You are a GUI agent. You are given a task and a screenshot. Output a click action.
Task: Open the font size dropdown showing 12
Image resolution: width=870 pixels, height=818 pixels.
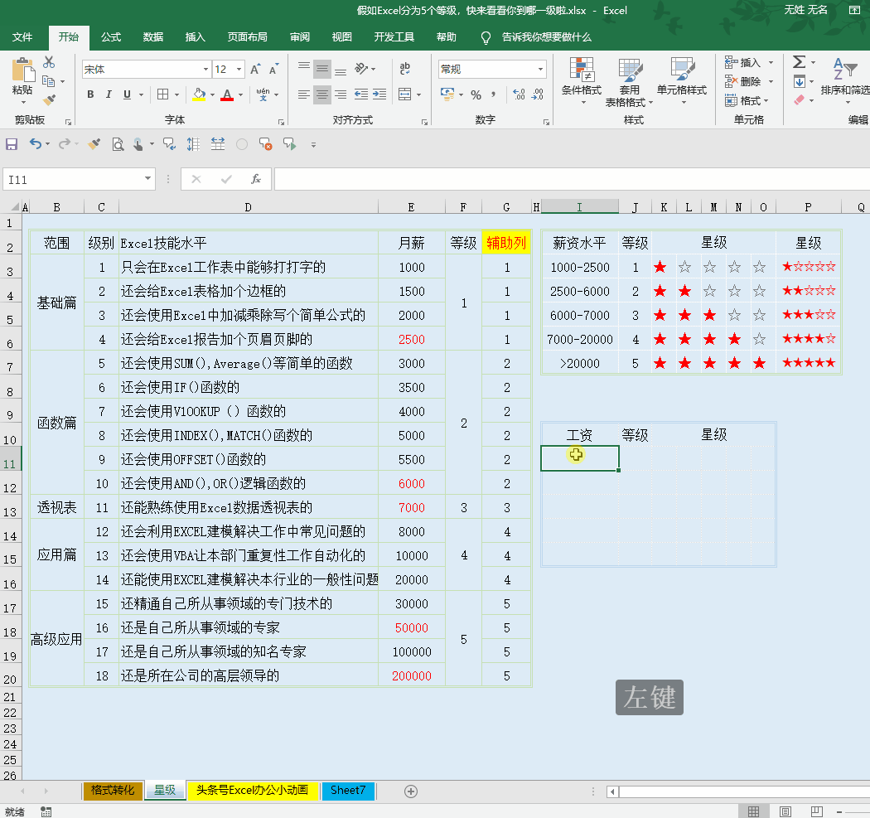coord(239,70)
